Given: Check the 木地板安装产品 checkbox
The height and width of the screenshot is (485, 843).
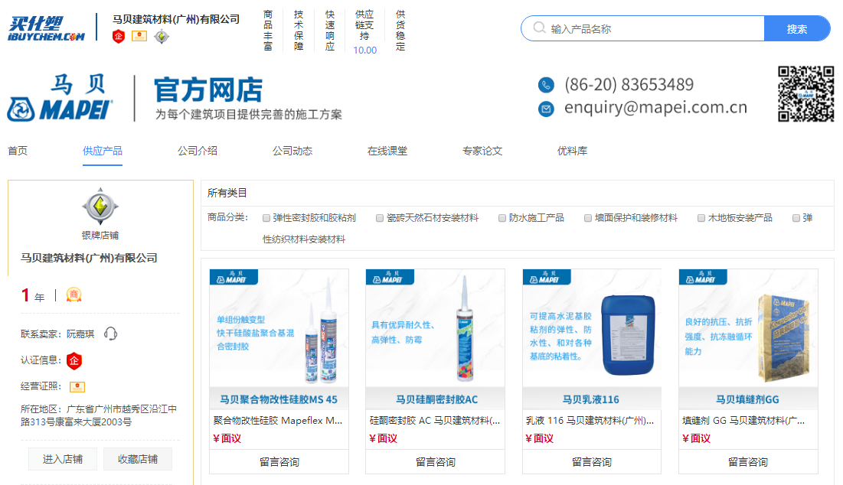Looking at the screenshot, I should point(701,218).
